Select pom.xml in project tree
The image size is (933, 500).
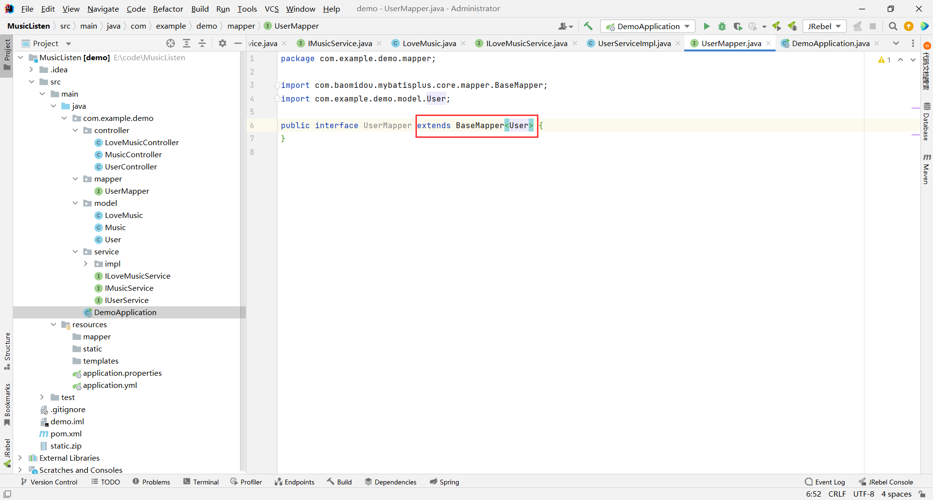click(x=61, y=433)
